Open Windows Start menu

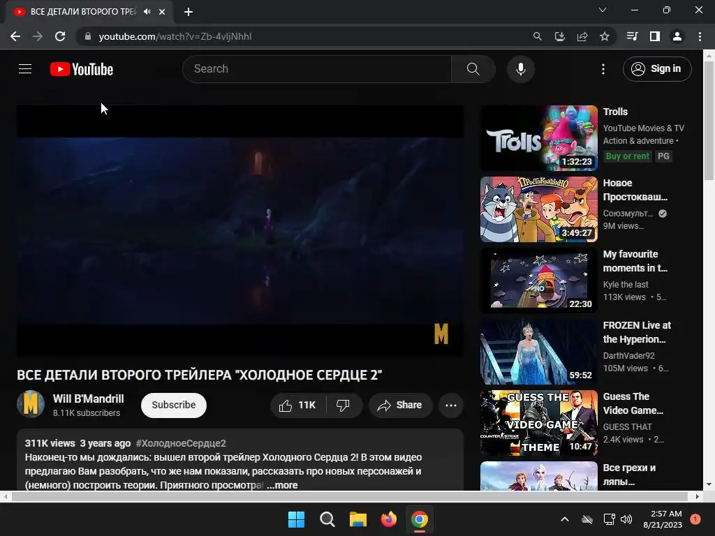tap(296, 519)
